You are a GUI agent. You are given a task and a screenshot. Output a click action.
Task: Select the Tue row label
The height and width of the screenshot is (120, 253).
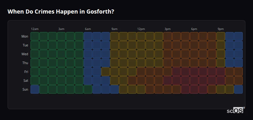pos(25,45)
